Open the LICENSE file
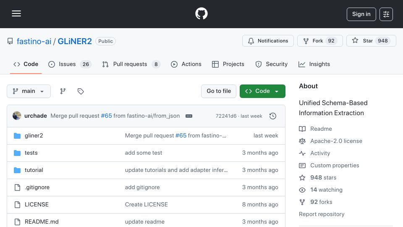403x227 pixels. point(37,205)
